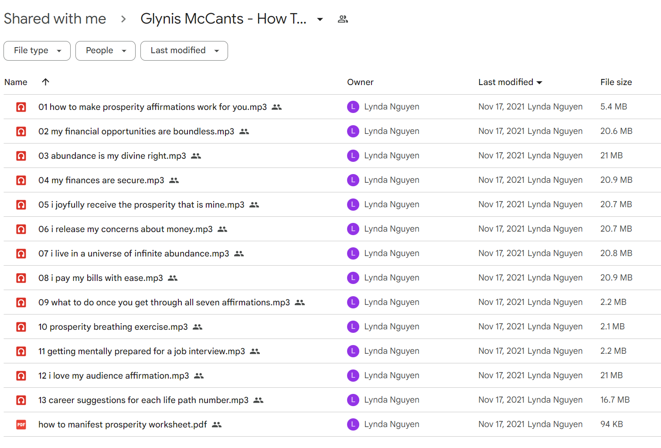The width and height of the screenshot is (661, 448).
Task: Click the File size column header
Action: click(x=616, y=82)
